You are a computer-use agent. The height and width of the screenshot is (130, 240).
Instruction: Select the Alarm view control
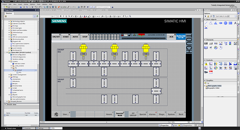tap(206, 64)
